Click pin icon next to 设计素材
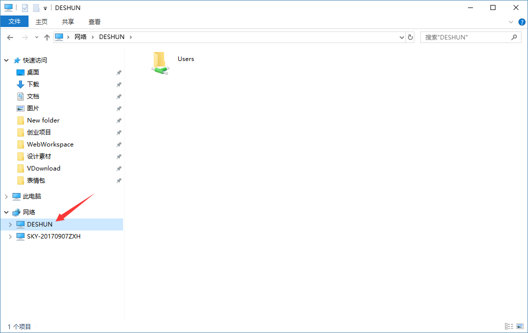This screenshot has width=528, height=333. point(119,156)
